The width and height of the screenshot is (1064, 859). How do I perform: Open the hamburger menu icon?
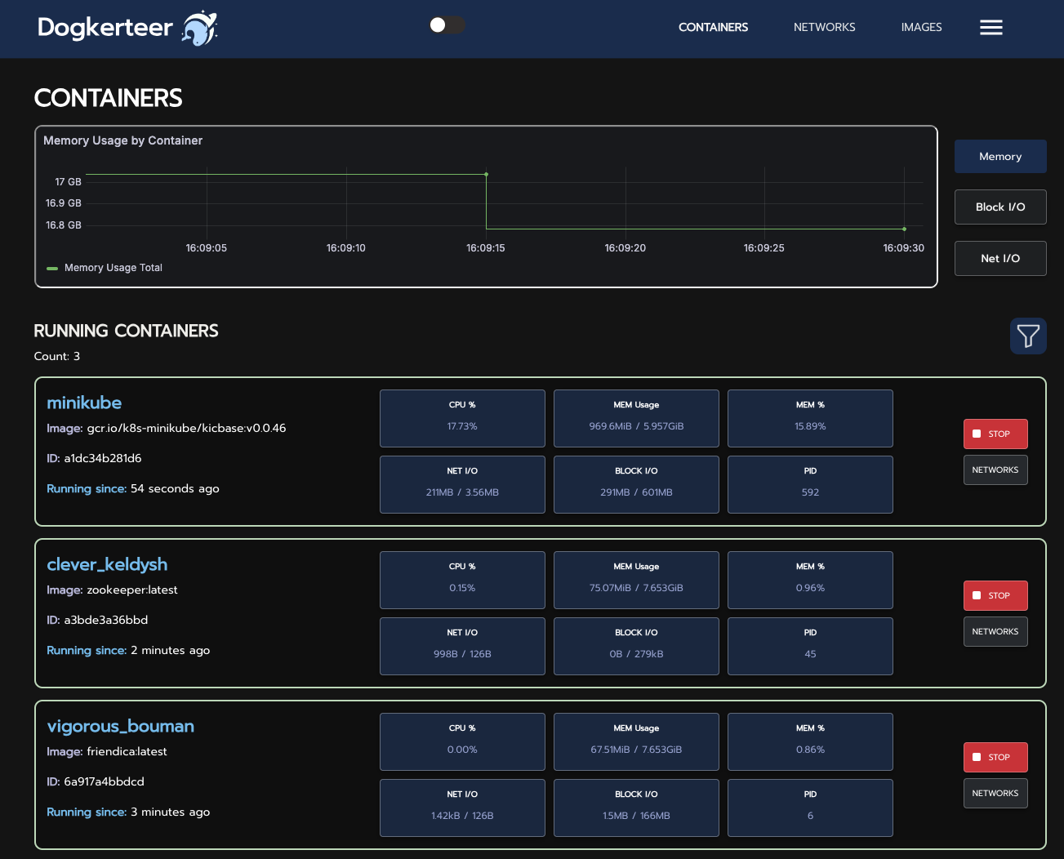tap(991, 27)
